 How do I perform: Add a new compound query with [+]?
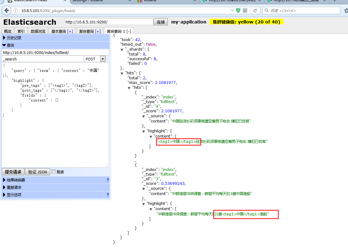(98, 31)
